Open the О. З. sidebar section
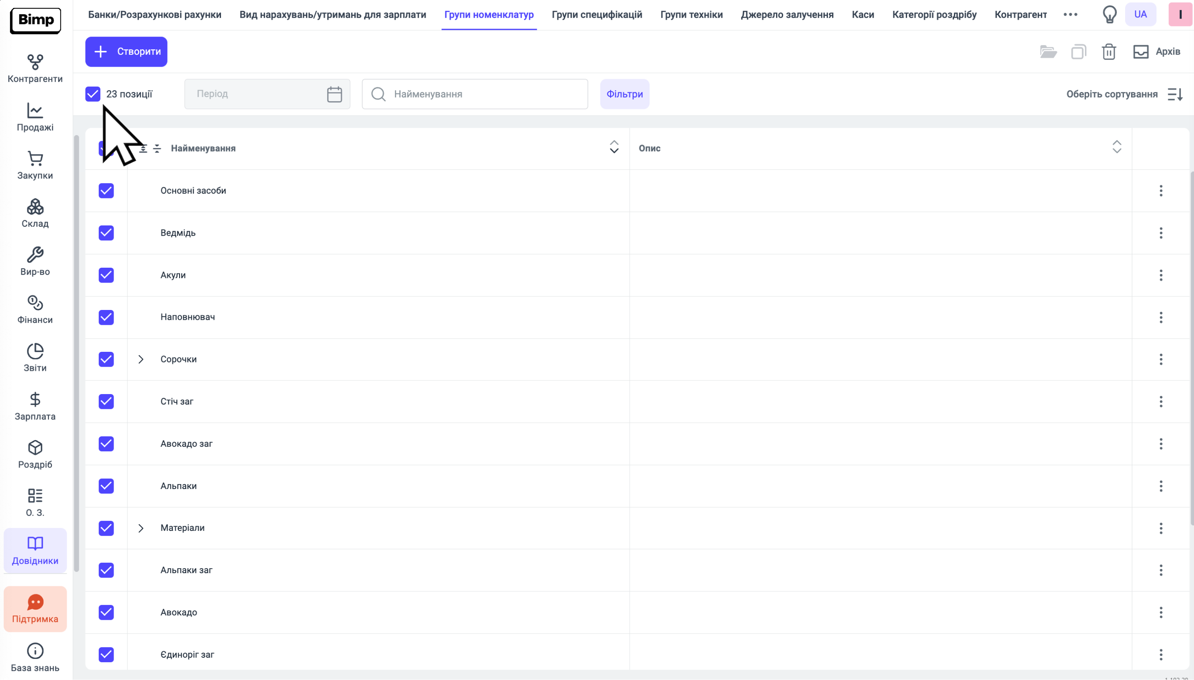 pos(35,503)
